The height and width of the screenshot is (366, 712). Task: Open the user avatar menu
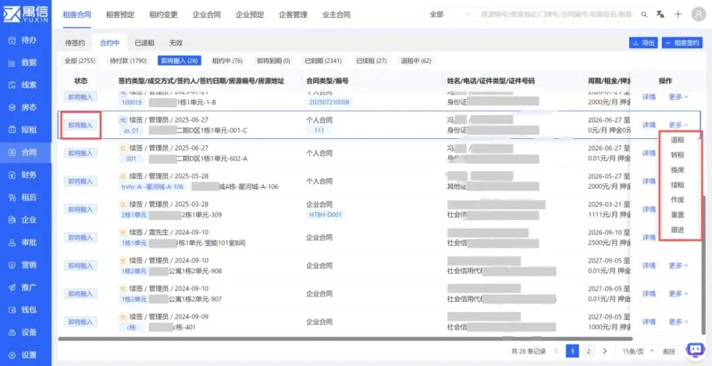pos(698,14)
